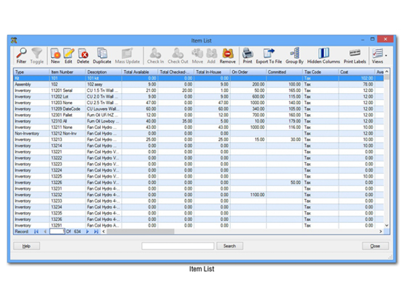The image size is (406, 304).
Task: Expand the toolbar overflow arrow
Action: [x=387, y=57]
